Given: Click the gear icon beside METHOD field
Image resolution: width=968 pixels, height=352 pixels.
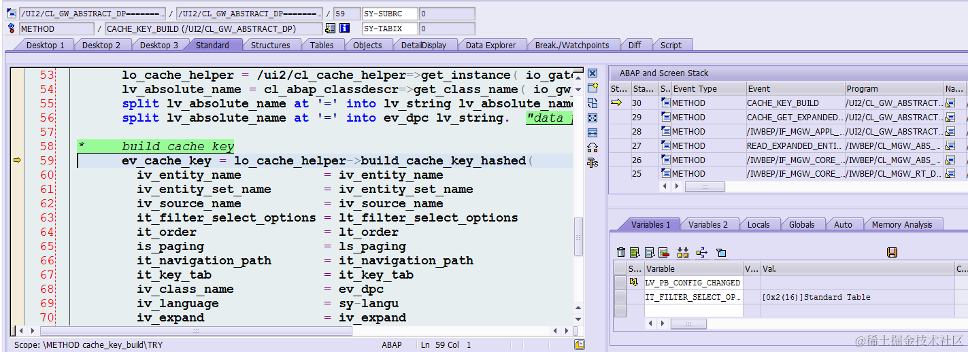Looking at the screenshot, I should coord(10,29).
